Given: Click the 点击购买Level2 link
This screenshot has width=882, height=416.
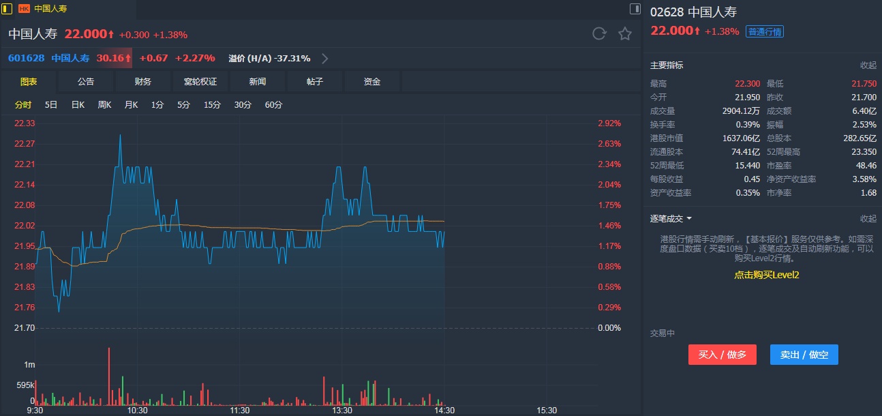Looking at the screenshot, I should pos(766,275).
